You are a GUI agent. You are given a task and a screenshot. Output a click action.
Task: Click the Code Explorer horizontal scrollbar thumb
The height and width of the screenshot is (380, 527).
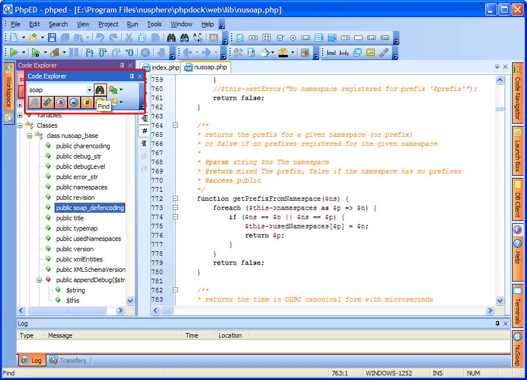tap(67, 310)
